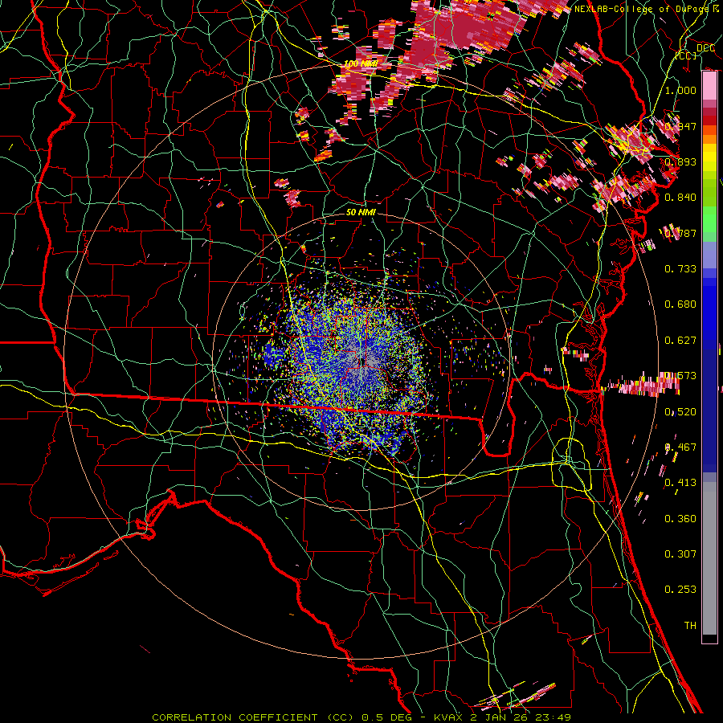Pick the dark navy legend color segment
This screenshot has width=723, height=723.
tap(709, 411)
